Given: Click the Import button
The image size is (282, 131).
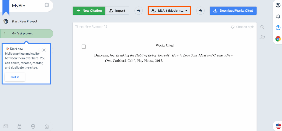Looking at the screenshot, I should point(117,11).
